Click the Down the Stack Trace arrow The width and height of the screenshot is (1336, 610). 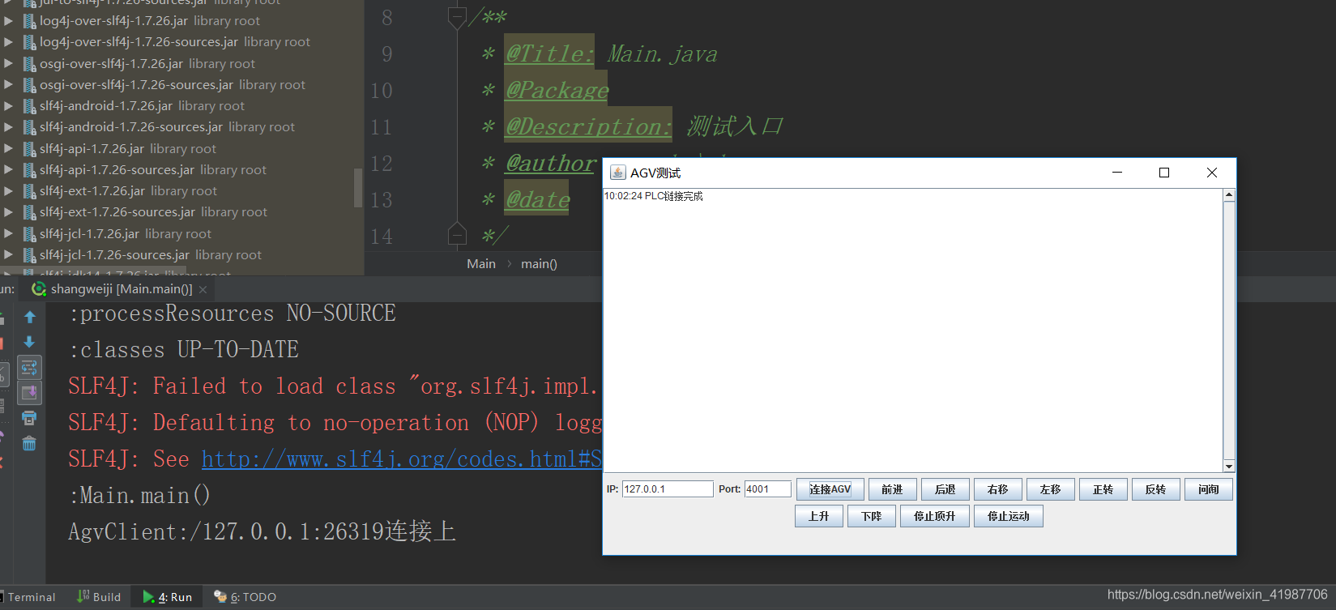pos(30,342)
